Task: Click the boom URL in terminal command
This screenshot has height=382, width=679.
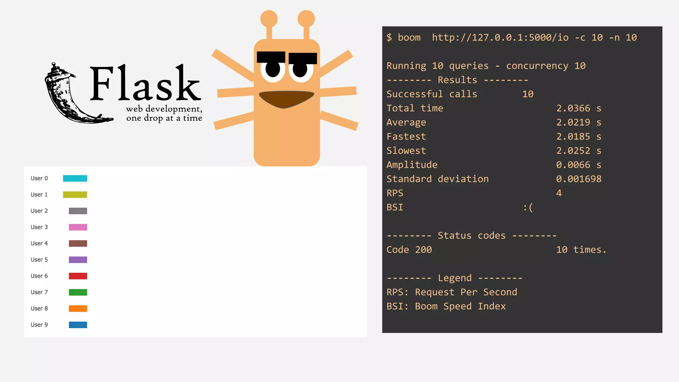Action: pos(500,37)
